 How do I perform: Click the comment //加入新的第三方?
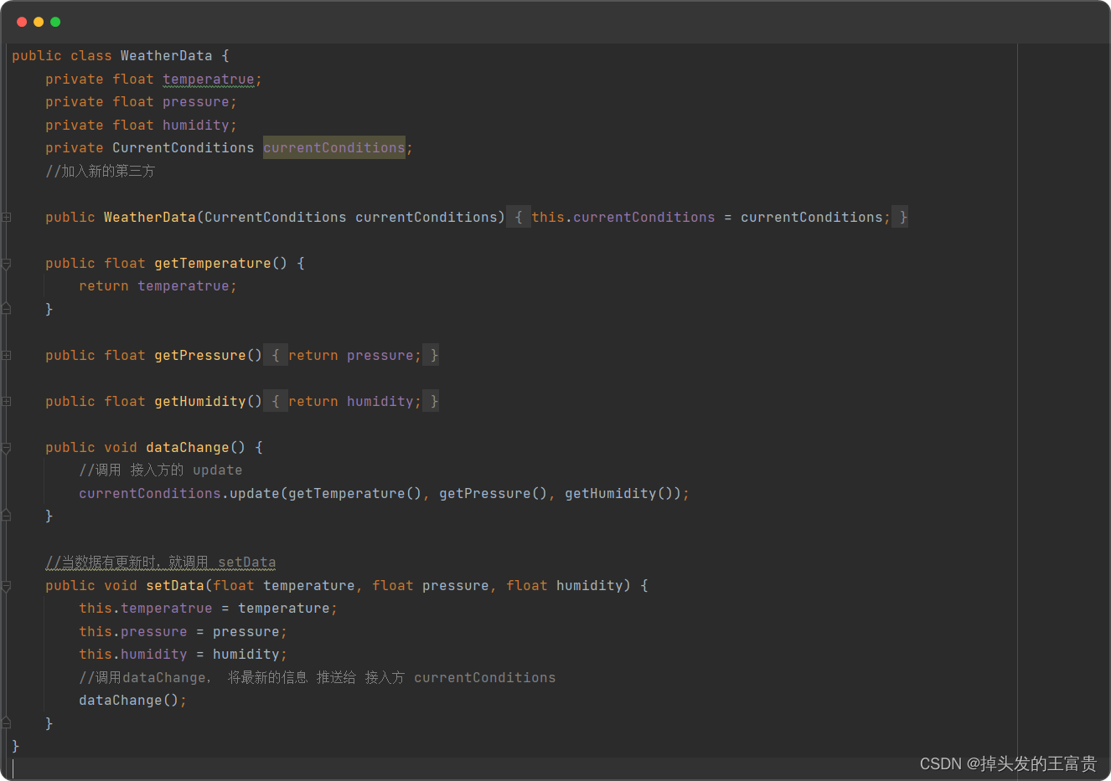tap(101, 172)
